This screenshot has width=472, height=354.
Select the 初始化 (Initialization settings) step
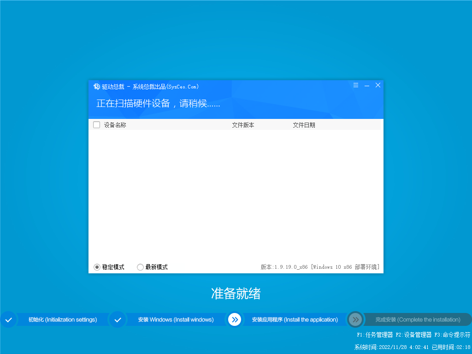point(63,319)
